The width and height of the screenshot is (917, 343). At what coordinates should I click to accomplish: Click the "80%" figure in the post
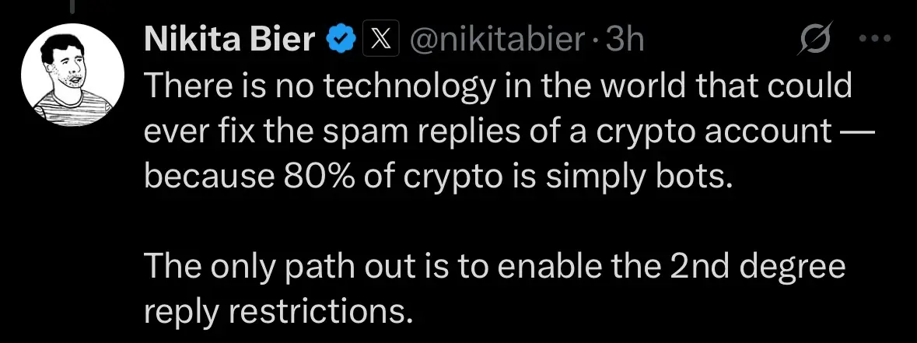295,178
